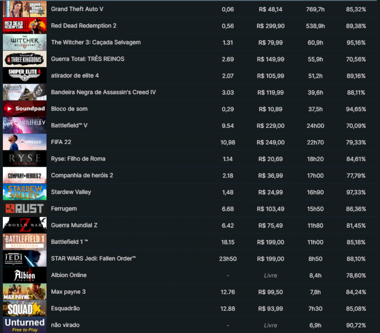This screenshot has width=380, height=333.
Task: Select the R$ 299,90 price value
Action: pos(270,26)
